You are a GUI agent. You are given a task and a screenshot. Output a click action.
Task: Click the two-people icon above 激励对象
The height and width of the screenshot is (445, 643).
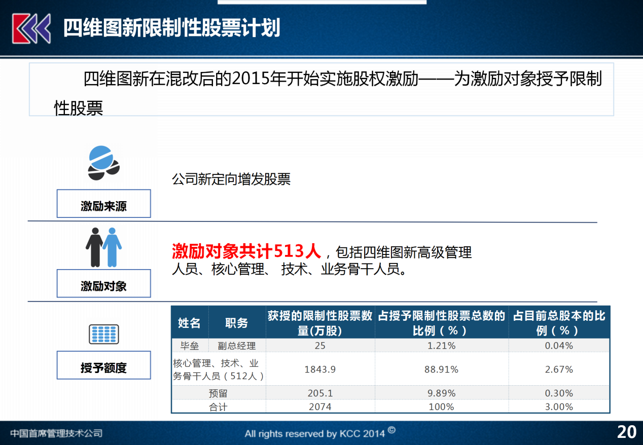[x=103, y=247]
